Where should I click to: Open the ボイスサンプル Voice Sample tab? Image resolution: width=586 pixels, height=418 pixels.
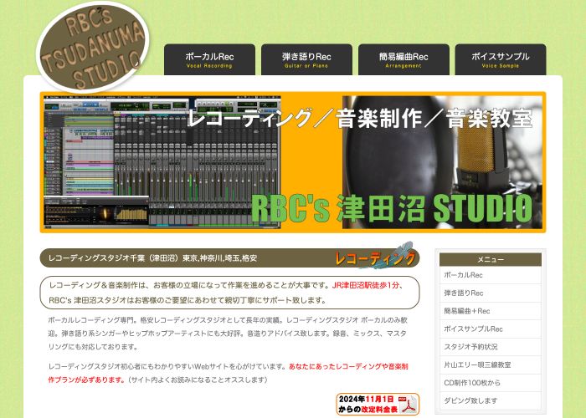pos(501,59)
